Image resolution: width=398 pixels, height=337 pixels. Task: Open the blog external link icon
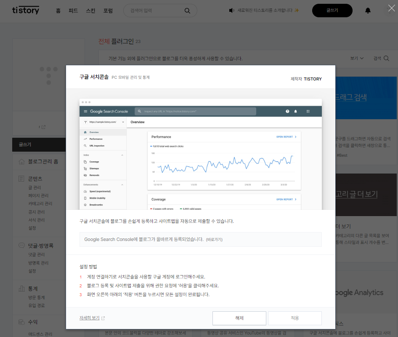pyautogui.click(x=43, y=127)
